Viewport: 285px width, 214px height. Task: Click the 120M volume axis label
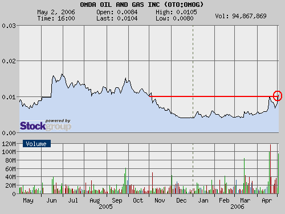click(x=9, y=144)
